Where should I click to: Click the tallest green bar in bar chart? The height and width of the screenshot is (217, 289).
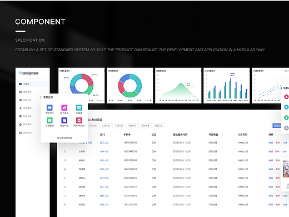click(x=230, y=90)
